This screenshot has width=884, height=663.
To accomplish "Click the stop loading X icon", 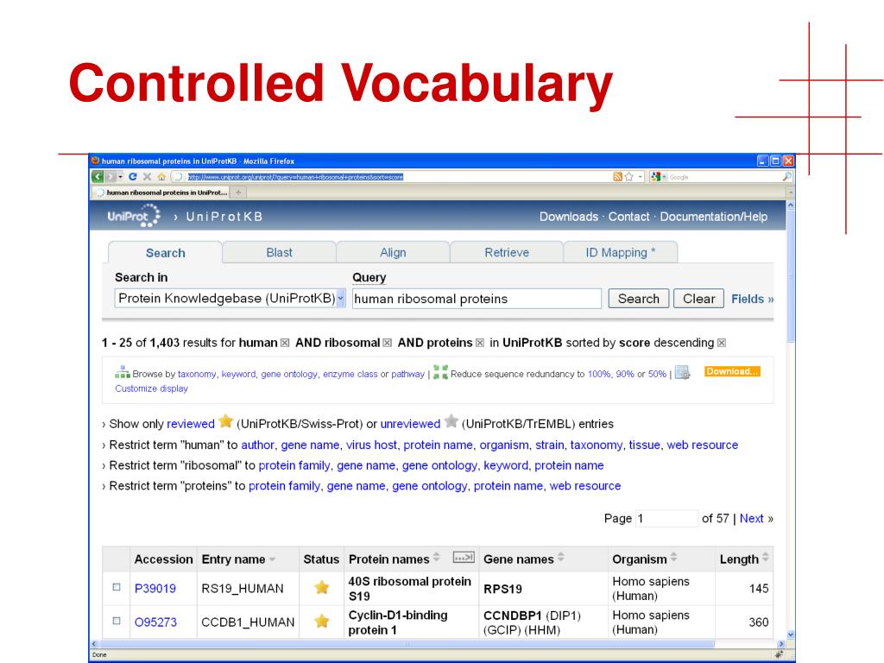I will pyautogui.click(x=147, y=176).
